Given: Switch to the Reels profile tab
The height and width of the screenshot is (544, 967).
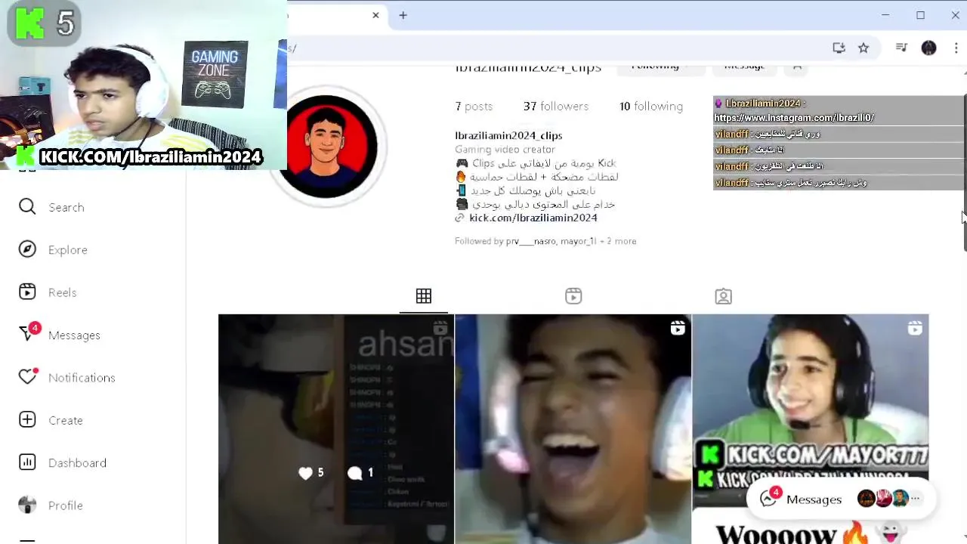Looking at the screenshot, I should (x=573, y=296).
